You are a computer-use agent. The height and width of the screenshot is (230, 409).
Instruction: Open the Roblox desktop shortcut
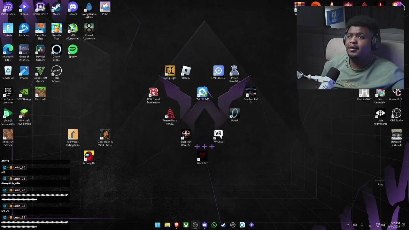(186, 73)
